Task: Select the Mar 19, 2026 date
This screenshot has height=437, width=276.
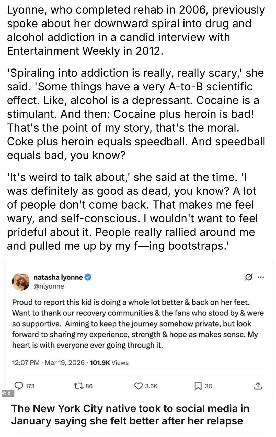Action: 64,363
